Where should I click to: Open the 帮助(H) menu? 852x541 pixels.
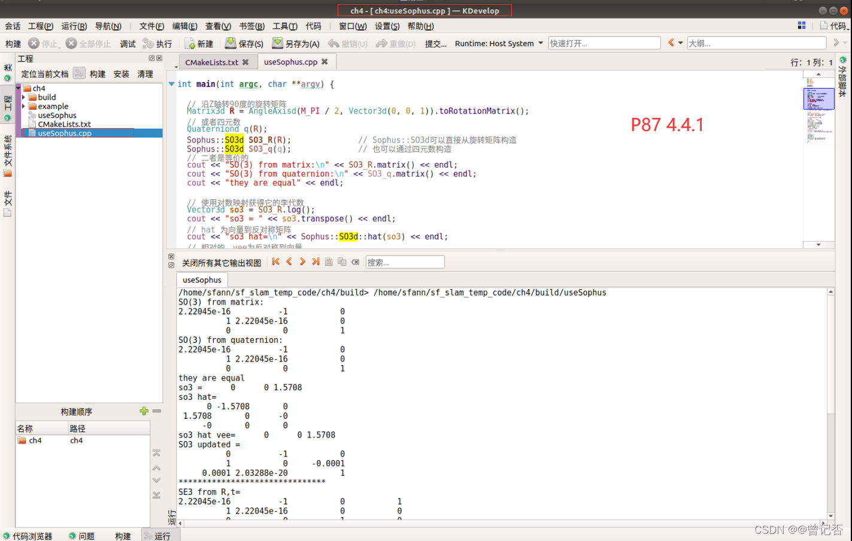click(x=420, y=26)
